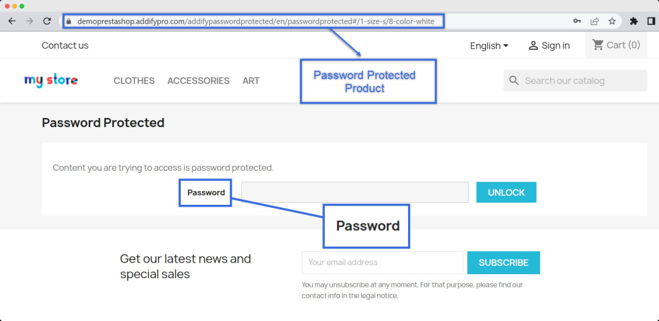This screenshot has width=659, height=321.
Task: Open the Contact us link
Action: [65, 46]
